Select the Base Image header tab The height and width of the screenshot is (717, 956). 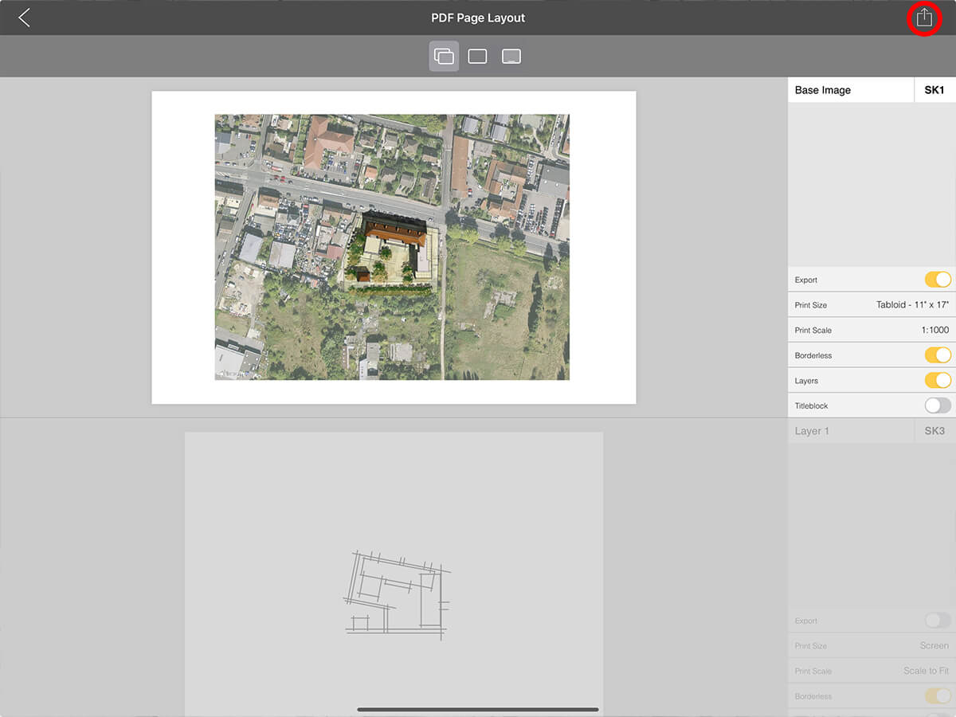(x=850, y=90)
